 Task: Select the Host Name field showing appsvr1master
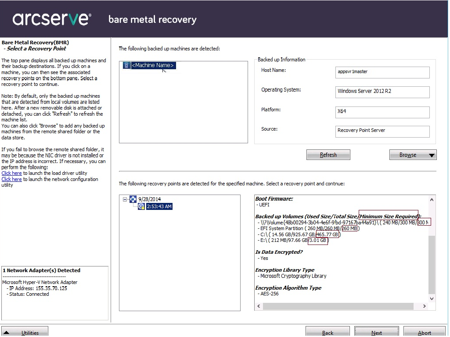[382, 72]
